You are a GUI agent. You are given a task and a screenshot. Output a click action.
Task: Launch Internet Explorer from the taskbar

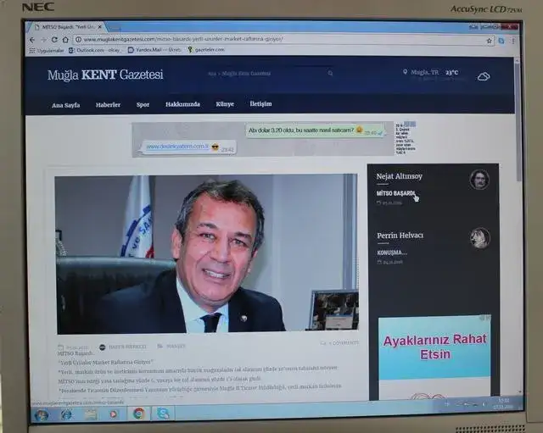[66, 414]
